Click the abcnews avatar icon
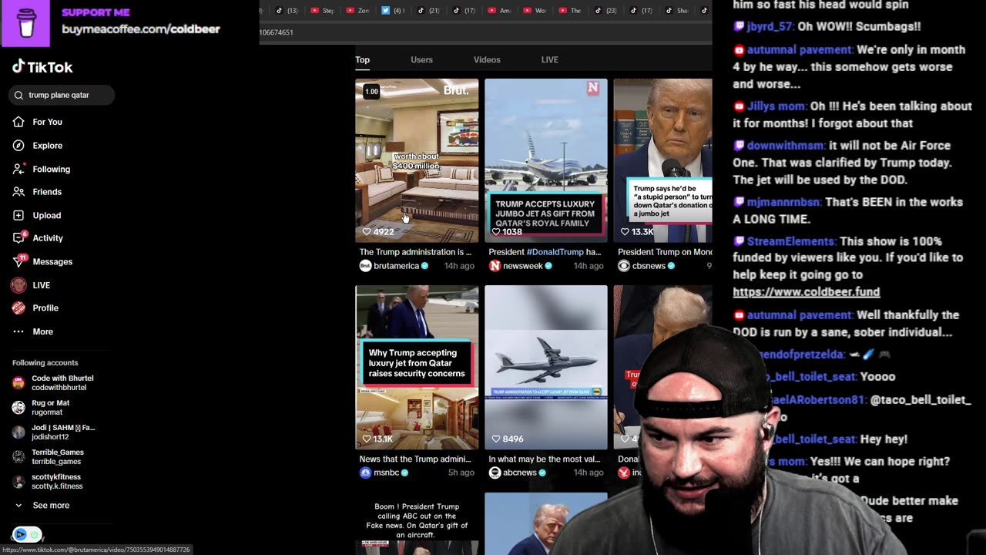The width and height of the screenshot is (986, 555). click(x=495, y=473)
